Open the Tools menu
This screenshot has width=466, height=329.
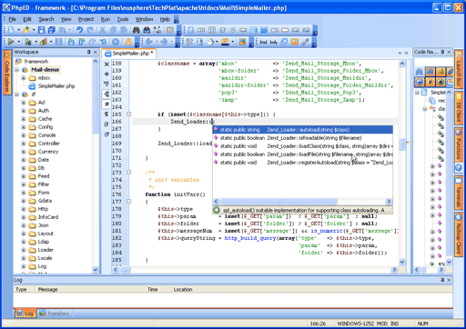[123, 19]
